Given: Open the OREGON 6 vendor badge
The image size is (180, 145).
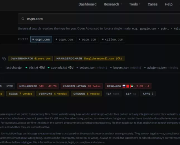Looking at the screenshot, I should (x=86, y=94).
